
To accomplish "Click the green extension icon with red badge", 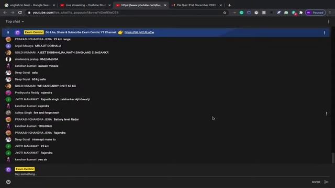I will coord(294,13).
